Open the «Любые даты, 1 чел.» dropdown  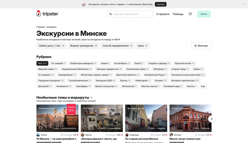pyautogui.click(x=52, y=46)
